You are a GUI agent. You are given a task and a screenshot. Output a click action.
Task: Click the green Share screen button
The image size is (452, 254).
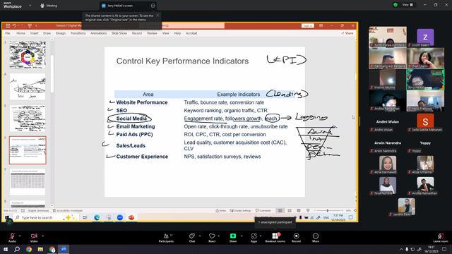coord(233,237)
